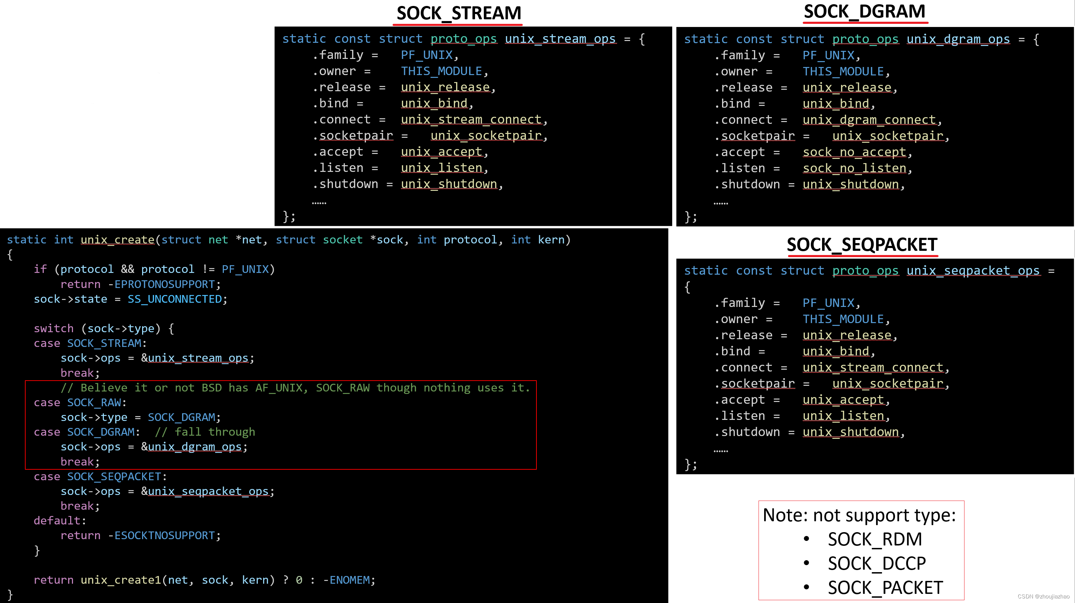The image size is (1075, 603).
Task: Click the switch (sock->type) line
Action: [x=104, y=328]
